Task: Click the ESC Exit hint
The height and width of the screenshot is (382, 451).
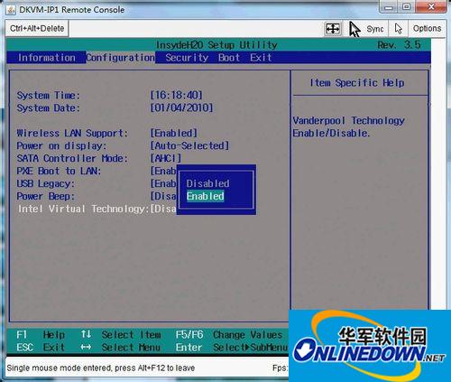Action: click(41, 347)
